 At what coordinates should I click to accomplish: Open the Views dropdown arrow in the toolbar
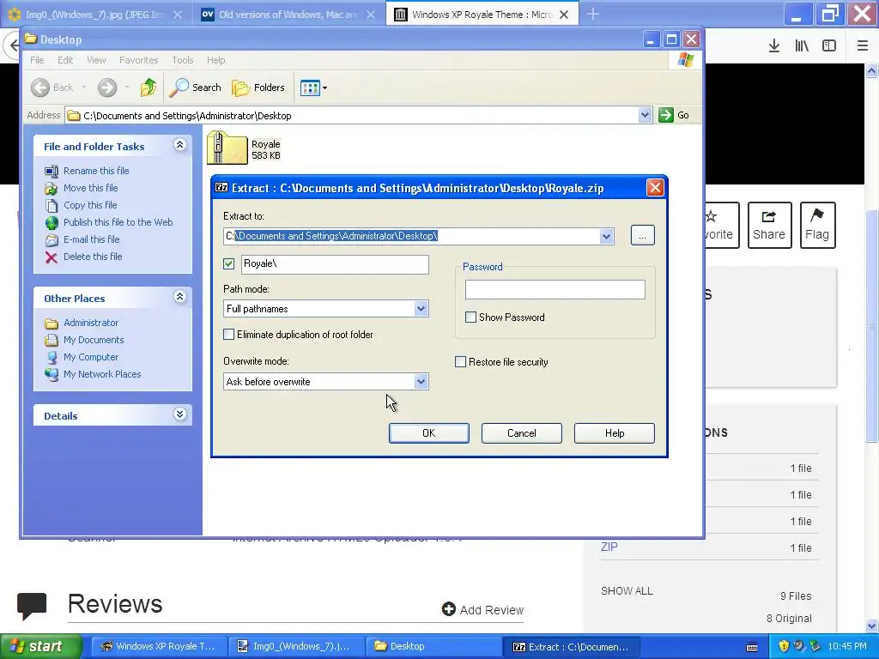[x=324, y=88]
